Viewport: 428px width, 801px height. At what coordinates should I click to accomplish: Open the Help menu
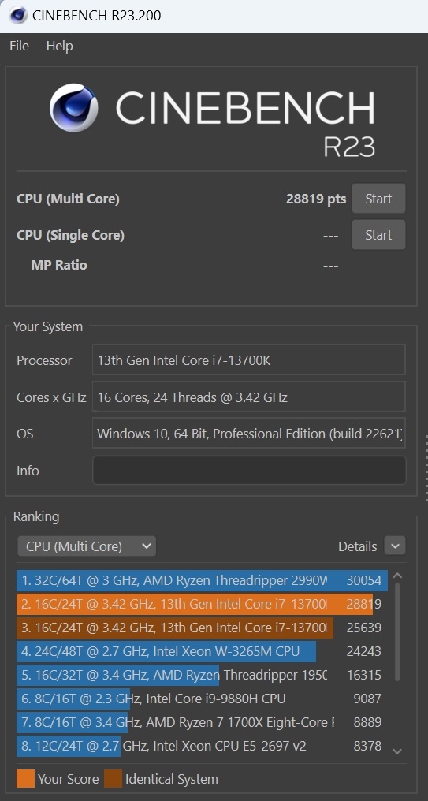click(59, 46)
